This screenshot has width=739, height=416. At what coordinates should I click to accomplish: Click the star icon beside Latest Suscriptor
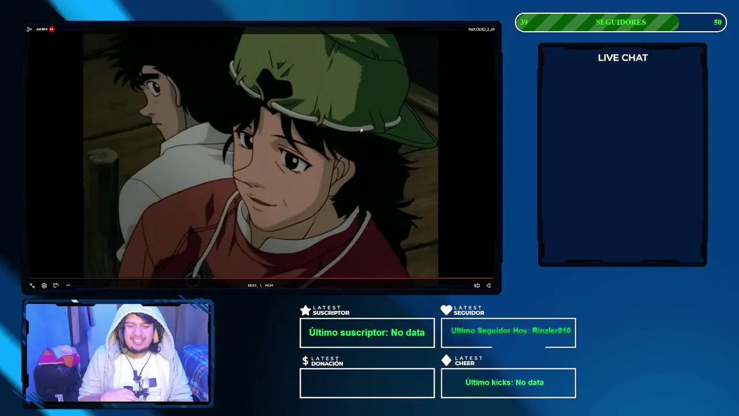[x=305, y=311]
